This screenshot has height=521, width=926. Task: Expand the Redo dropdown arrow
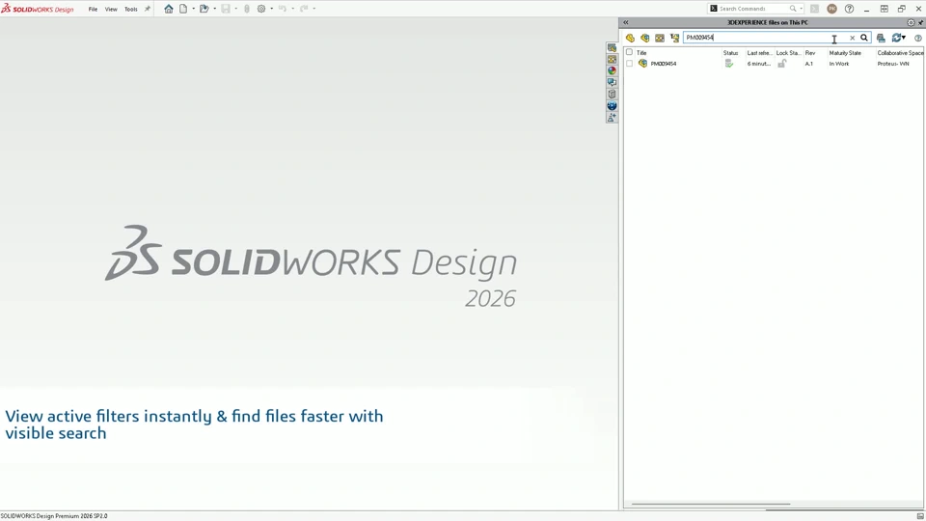314,9
